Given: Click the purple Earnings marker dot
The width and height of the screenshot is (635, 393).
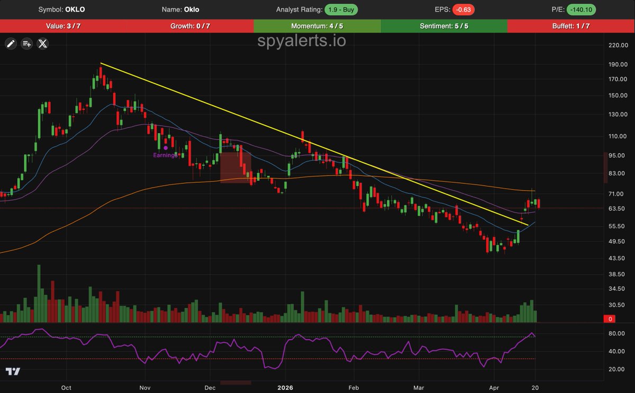Looking at the screenshot, I should coord(166,148).
